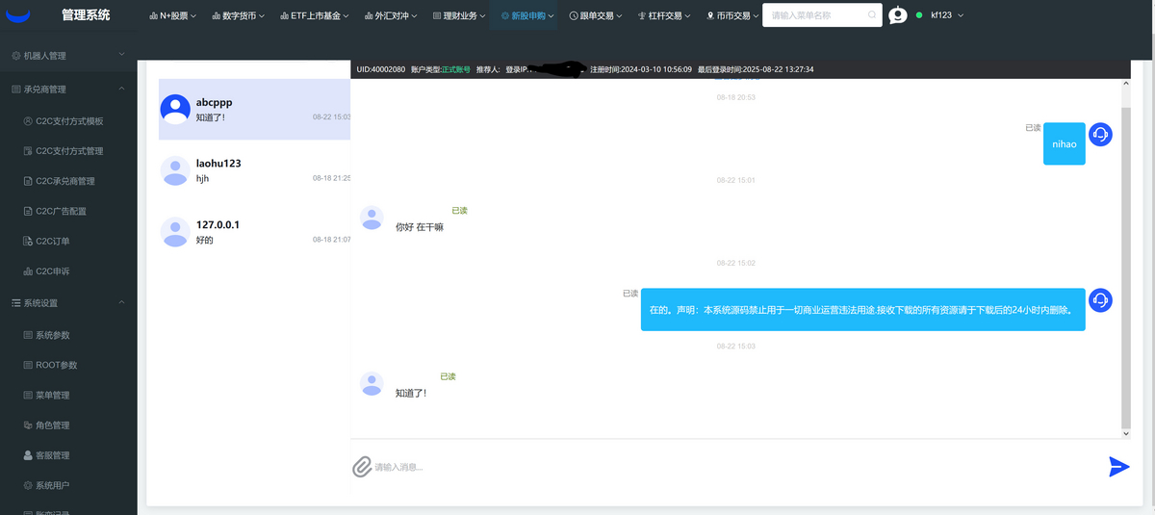Click the message 你好 在干嘛

tap(420, 227)
